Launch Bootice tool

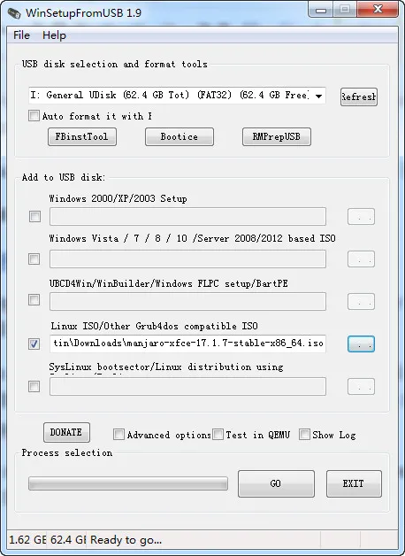pos(180,136)
